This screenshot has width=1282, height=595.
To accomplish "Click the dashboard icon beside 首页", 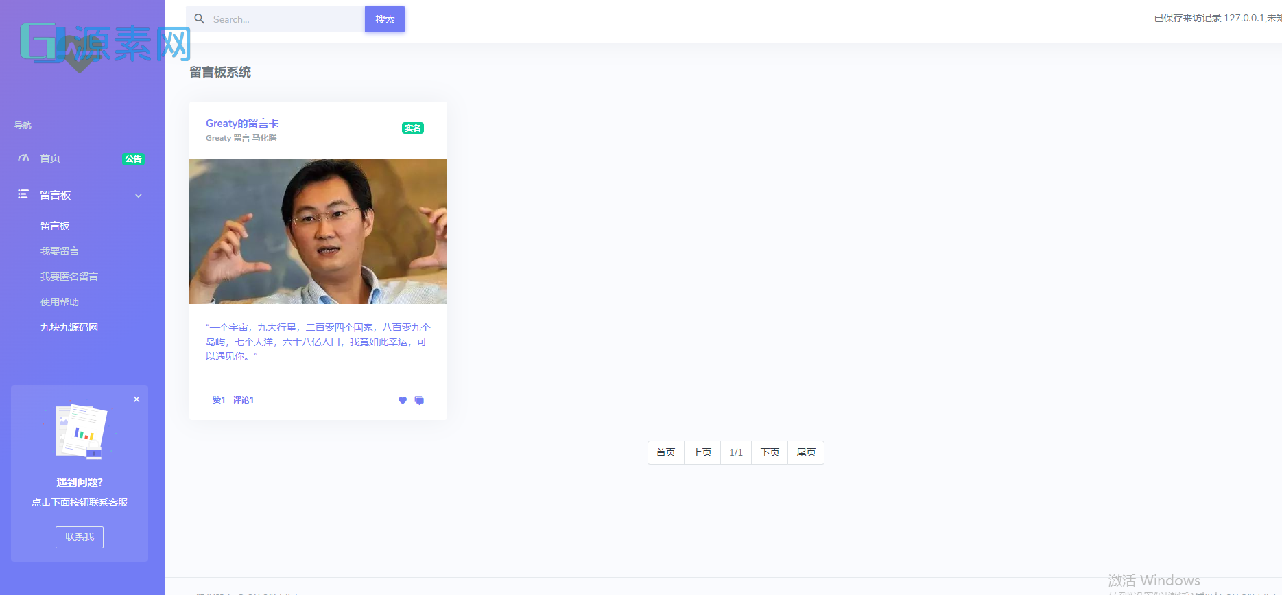I will [23, 159].
